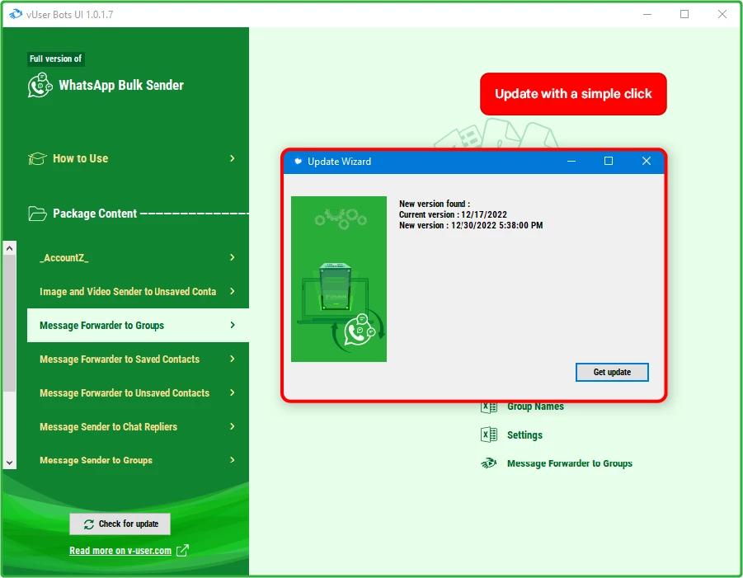Expand Message Forwarder to Saved Contacts chevron
The image size is (743, 578).
coord(233,359)
